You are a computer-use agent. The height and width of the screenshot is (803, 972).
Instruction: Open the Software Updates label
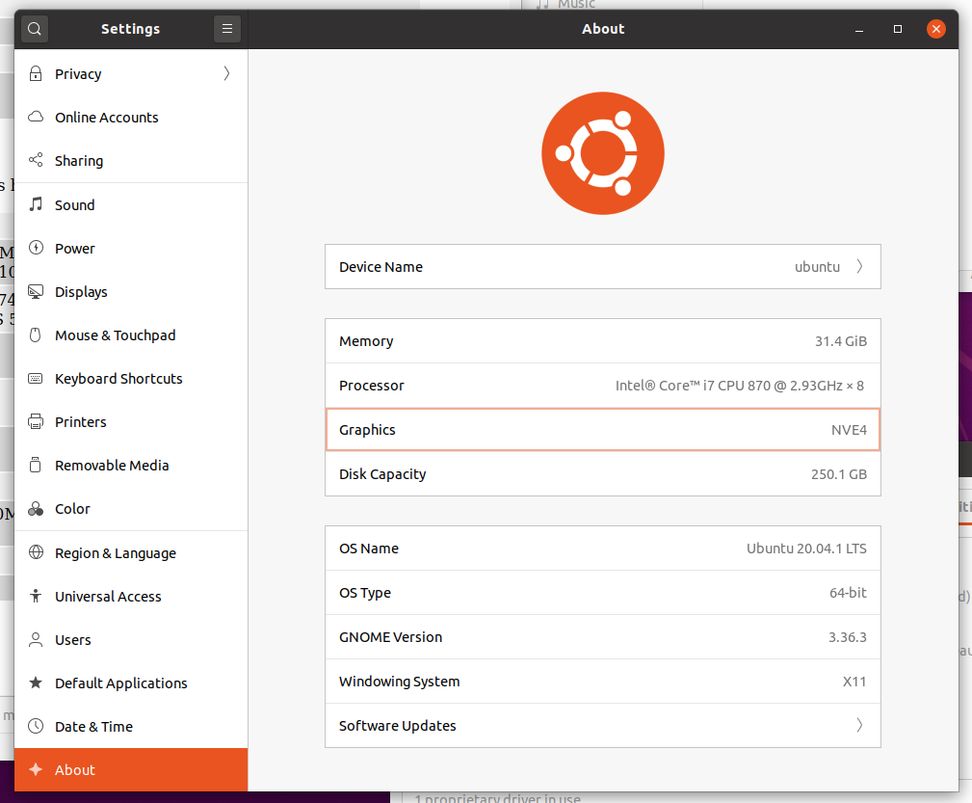click(397, 726)
